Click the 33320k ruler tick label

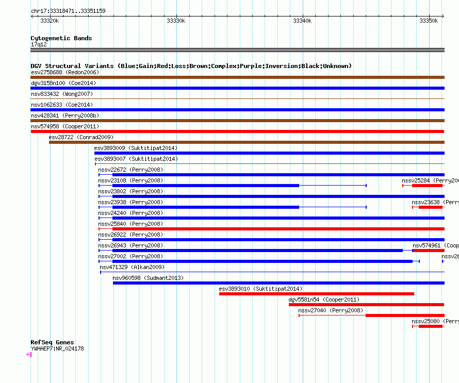click(50, 21)
